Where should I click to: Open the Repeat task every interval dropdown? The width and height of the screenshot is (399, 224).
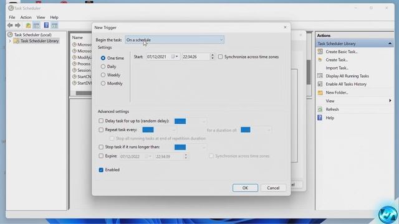tap(174, 130)
